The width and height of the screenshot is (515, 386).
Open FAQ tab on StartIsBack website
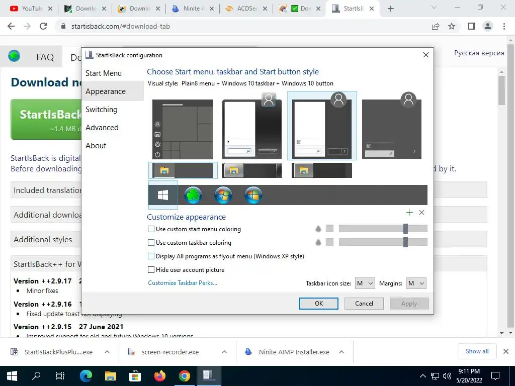pos(45,57)
